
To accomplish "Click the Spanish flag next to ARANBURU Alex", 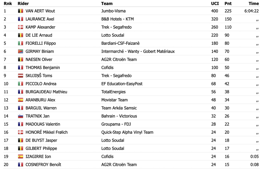I will pyautogui.click(x=21, y=100).
